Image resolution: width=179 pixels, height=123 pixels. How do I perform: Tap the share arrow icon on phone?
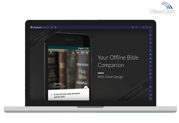pyautogui.click(x=78, y=53)
